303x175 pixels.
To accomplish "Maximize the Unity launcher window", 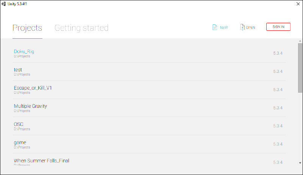I will (281, 3).
